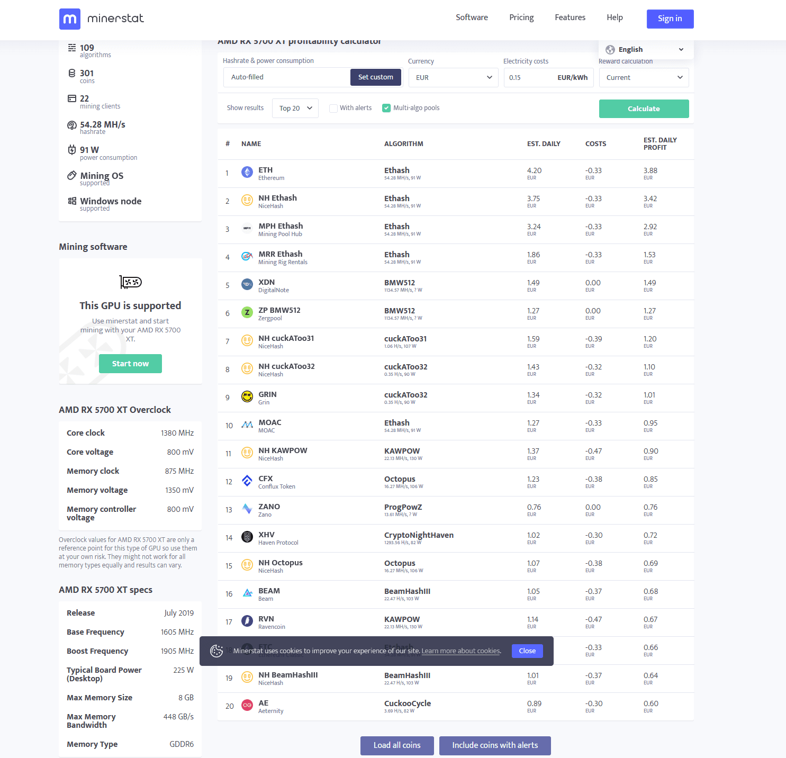Screen dimensions: 786x758
Task: Click the NH Octopus NiceHash icon
Action: (247, 565)
